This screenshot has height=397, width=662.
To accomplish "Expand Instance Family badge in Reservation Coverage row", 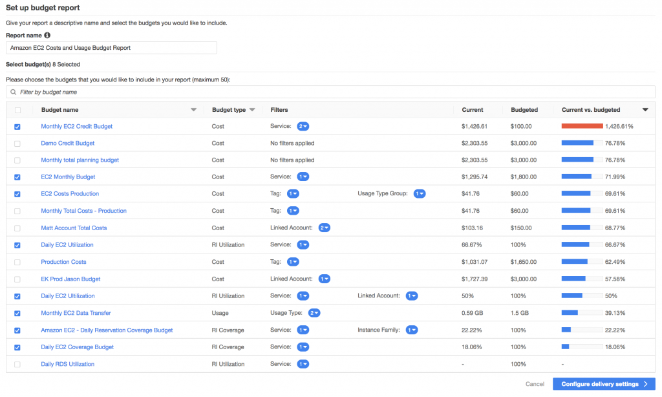I will 412,330.
